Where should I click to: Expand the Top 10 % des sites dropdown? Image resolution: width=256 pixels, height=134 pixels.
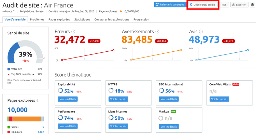pyautogui.click(x=33, y=74)
